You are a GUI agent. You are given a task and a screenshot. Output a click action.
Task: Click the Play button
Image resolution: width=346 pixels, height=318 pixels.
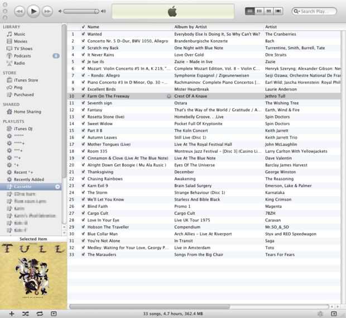click(33, 11)
